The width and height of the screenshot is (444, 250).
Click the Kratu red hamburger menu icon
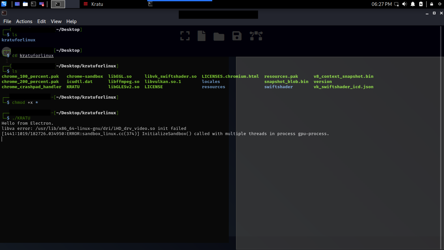pos(85,4)
